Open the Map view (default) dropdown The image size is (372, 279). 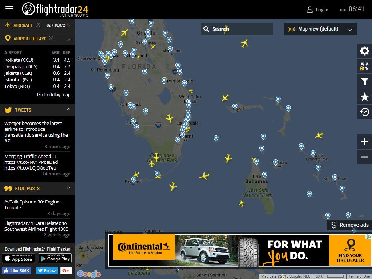pyautogui.click(x=320, y=29)
